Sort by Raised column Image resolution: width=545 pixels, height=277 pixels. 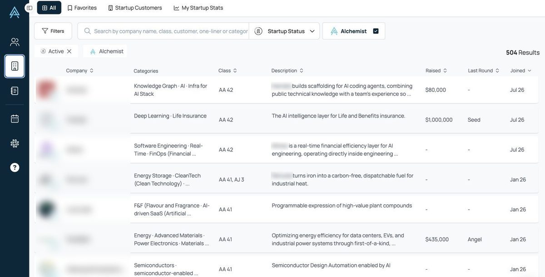[436, 70]
